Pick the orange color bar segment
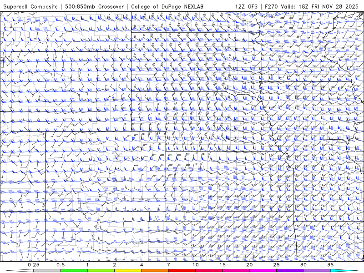This screenshot has width=364, height=273. 155,271
